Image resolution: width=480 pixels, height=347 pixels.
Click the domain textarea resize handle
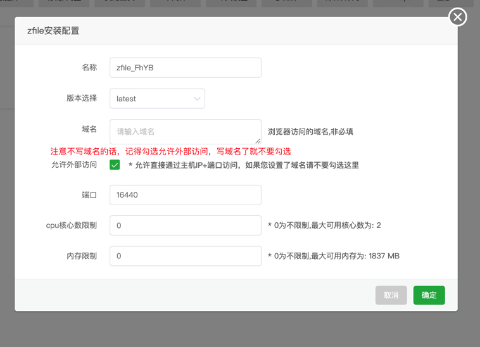point(258,141)
